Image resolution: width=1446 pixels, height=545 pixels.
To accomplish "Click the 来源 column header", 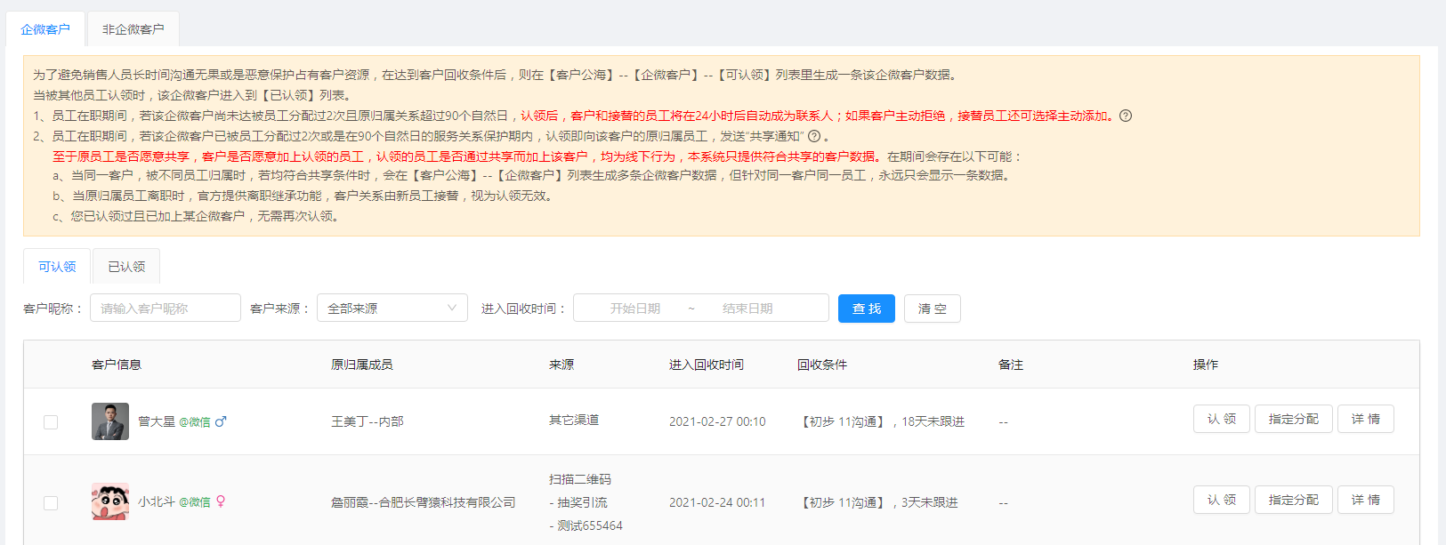I will click(x=561, y=365).
